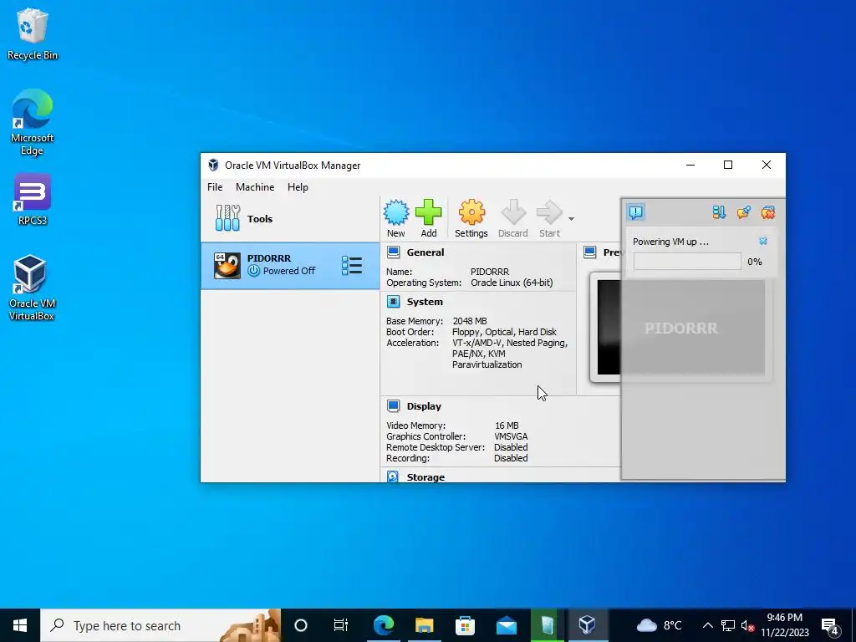Click the System section header
This screenshot has width=856, height=642.
coord(425,302)
